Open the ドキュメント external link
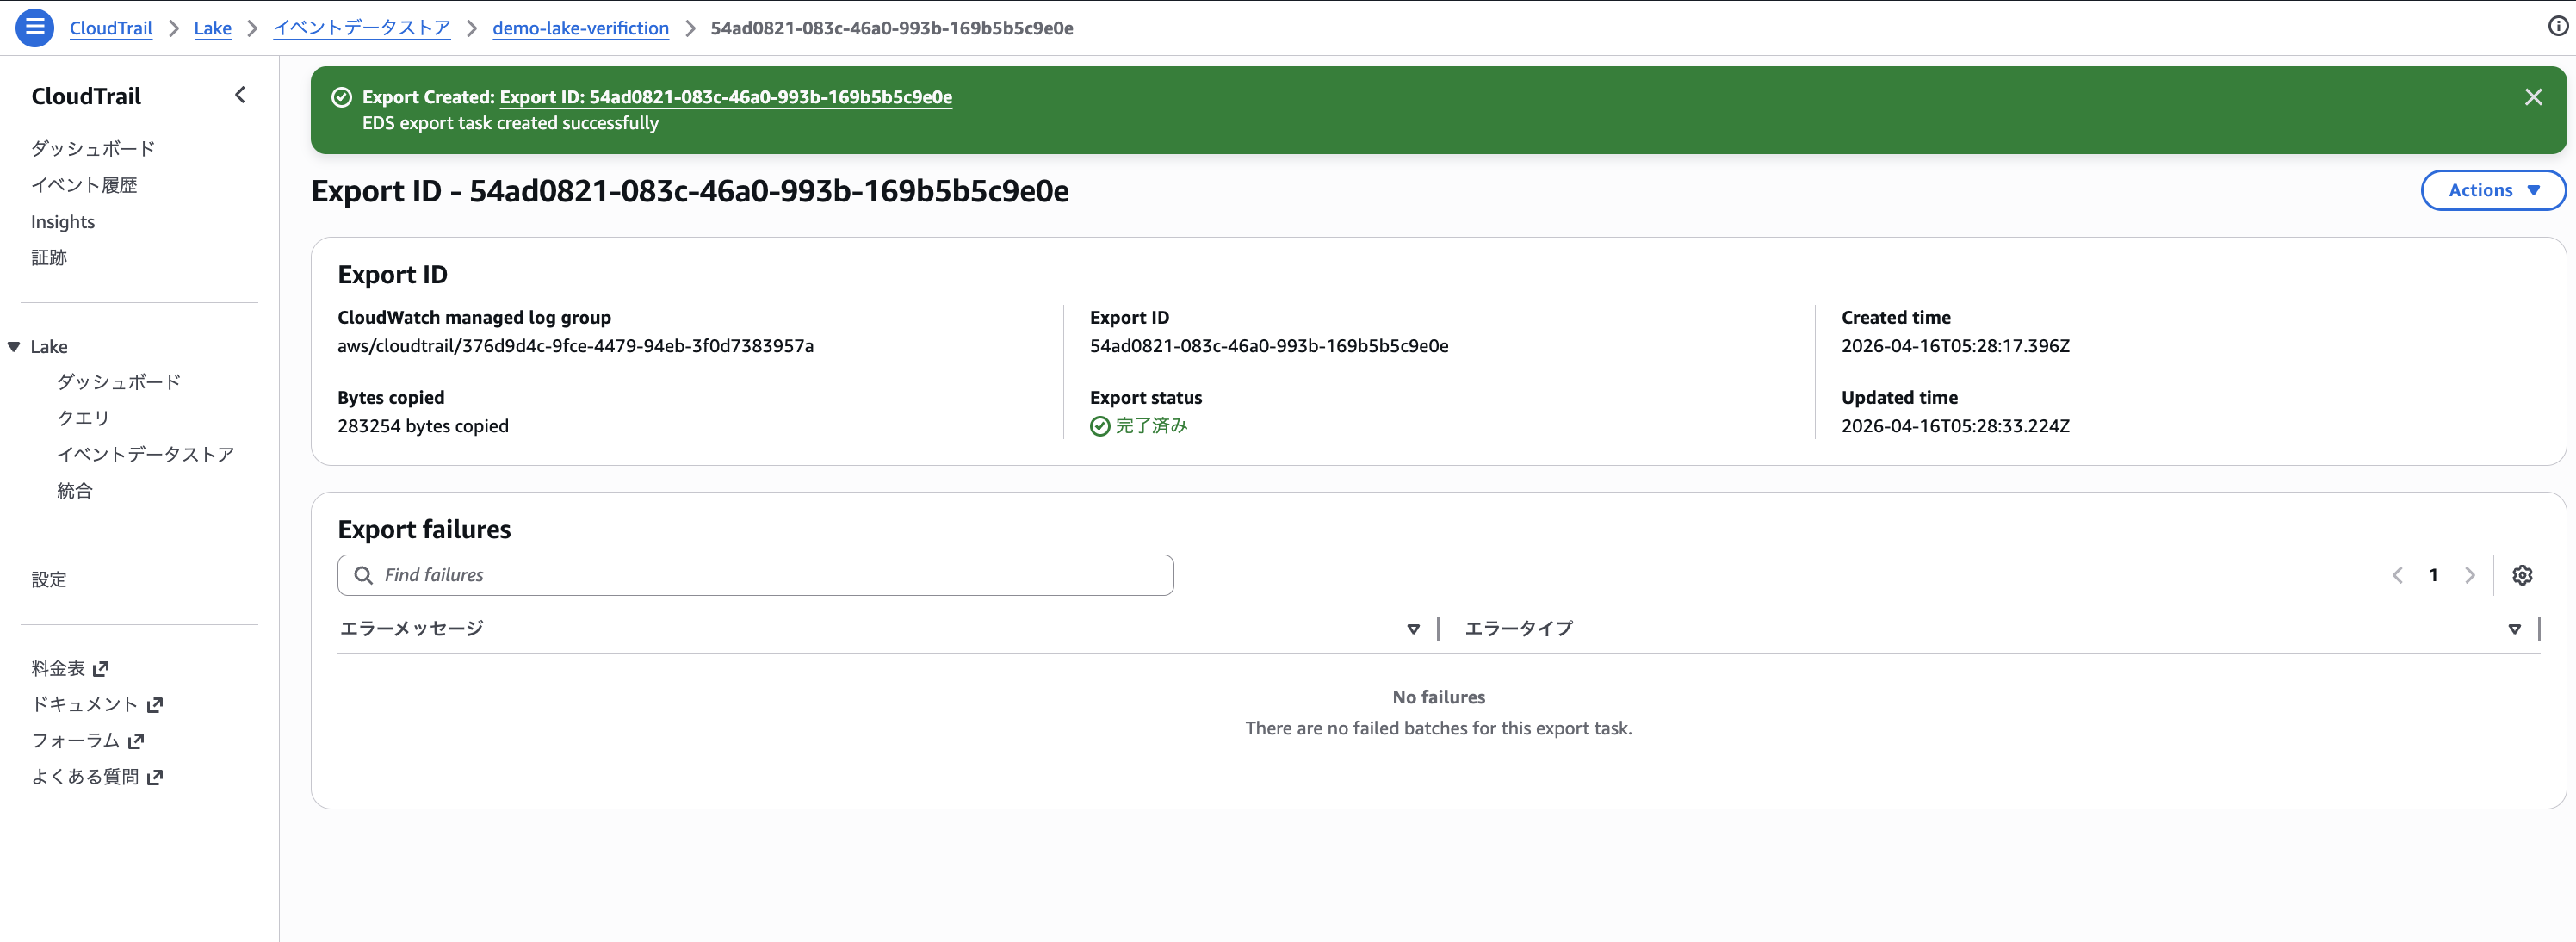This screenshot has width=2576, height=942. tap(96, 704)
